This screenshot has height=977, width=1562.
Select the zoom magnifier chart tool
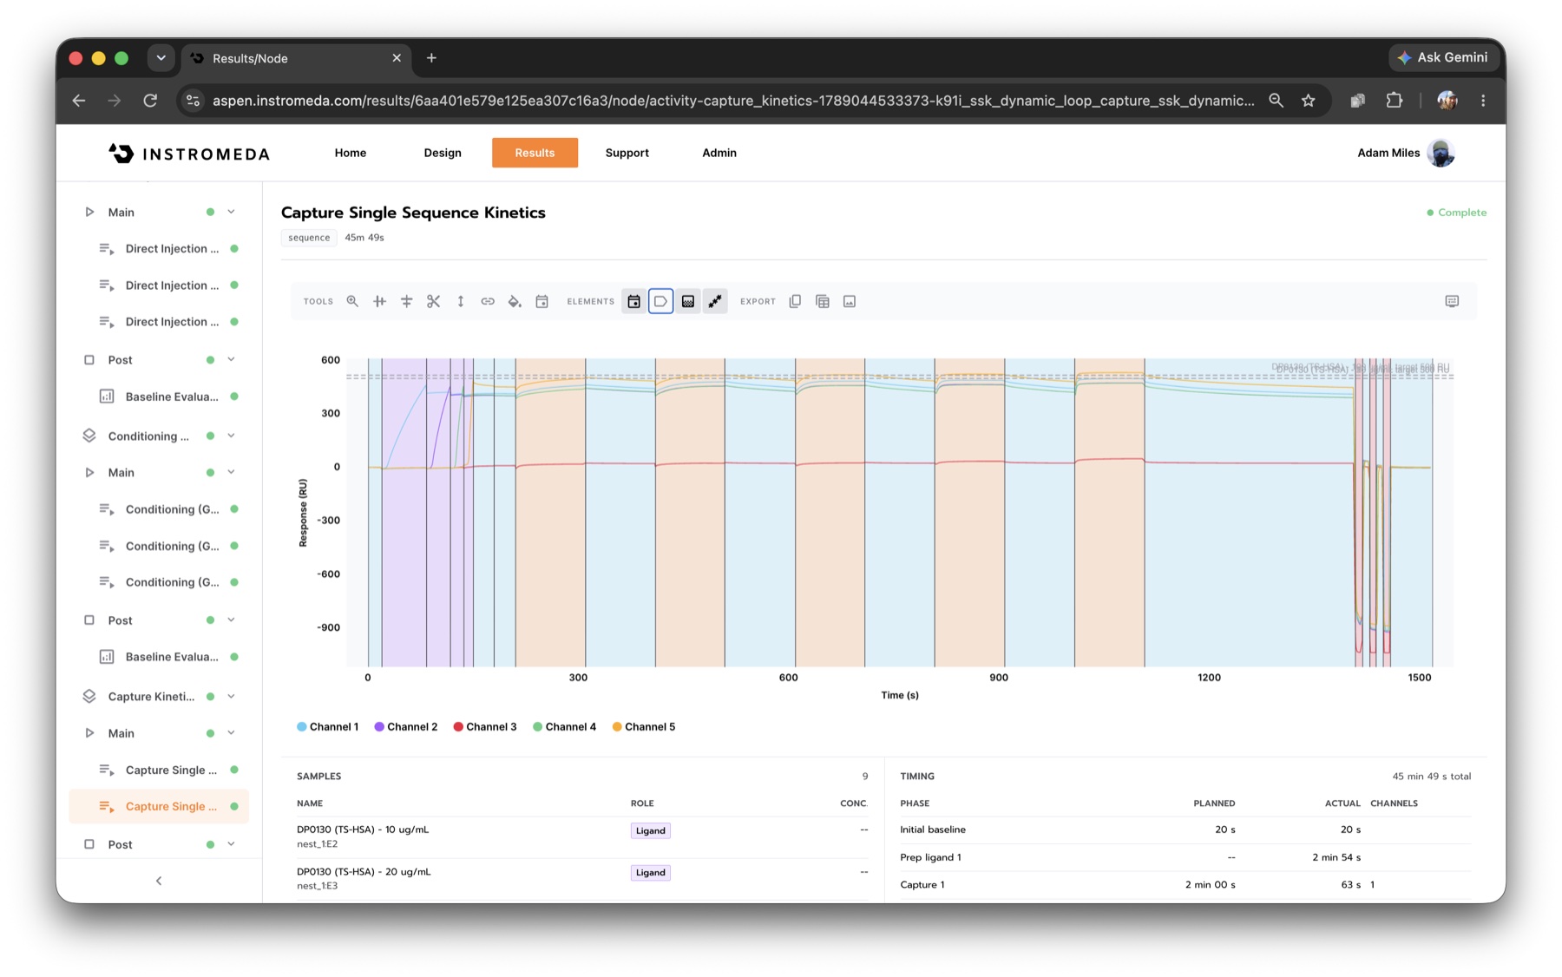[352, 301]
